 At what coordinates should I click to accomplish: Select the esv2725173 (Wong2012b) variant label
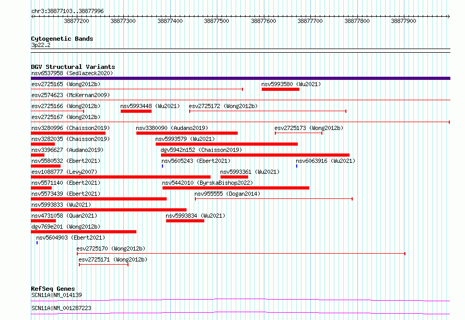pos(309,128)
